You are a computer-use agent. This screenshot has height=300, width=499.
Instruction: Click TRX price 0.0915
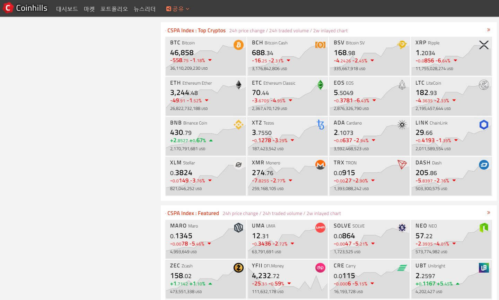click(x=344, y=173)
